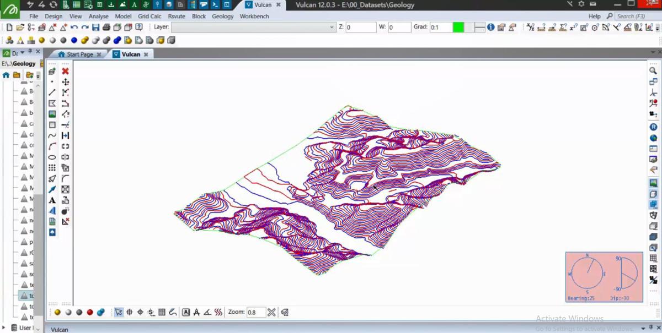This screenshot has height=333, width=662.
Task: Close the Vulcan document tab
Action: (x=146, y=54)
